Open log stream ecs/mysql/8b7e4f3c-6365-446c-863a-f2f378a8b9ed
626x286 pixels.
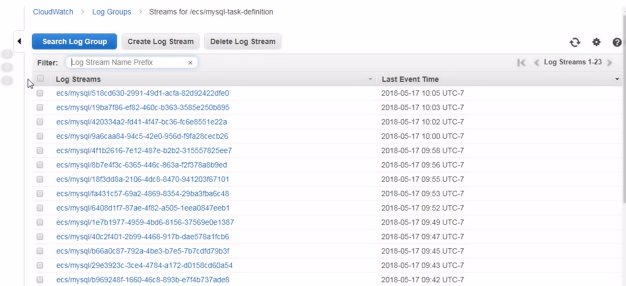pos(141,165)
